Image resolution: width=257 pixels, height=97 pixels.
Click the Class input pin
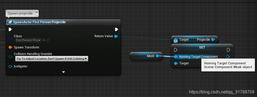pos(10,39)
